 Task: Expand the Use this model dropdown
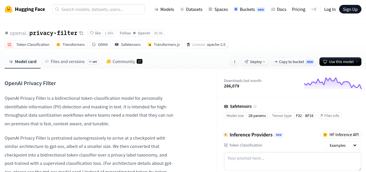(x=340, y=62)
